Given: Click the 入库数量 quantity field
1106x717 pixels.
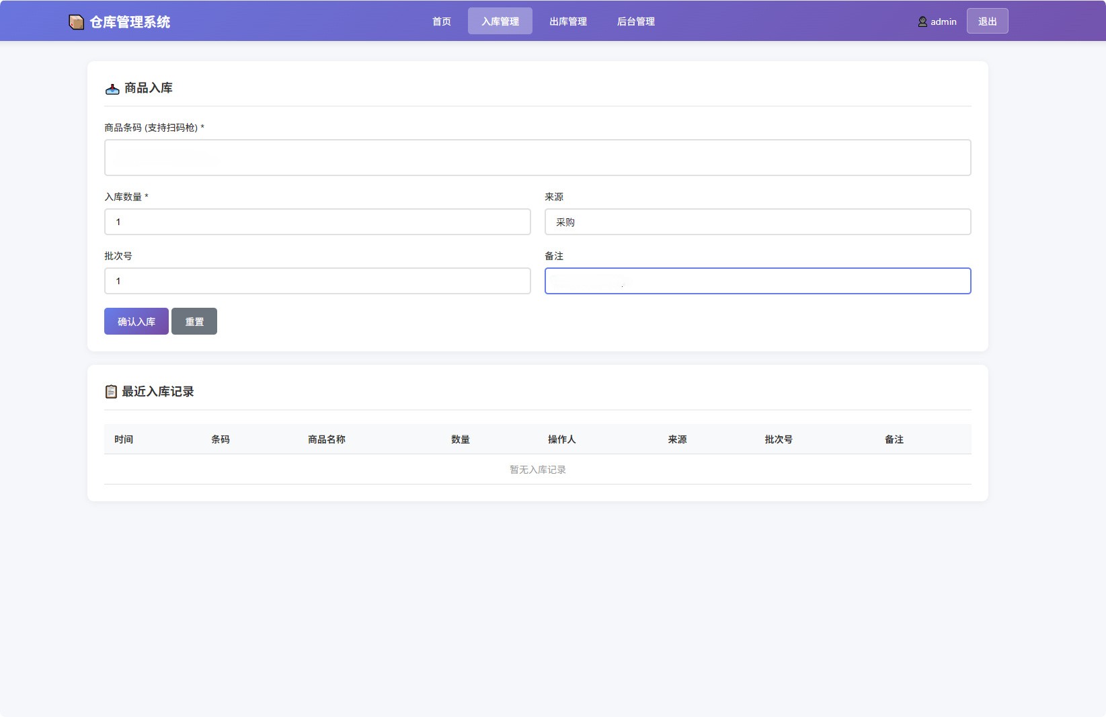Looking at the screenshot, I should pyautogui.click(x=317, y=222).
